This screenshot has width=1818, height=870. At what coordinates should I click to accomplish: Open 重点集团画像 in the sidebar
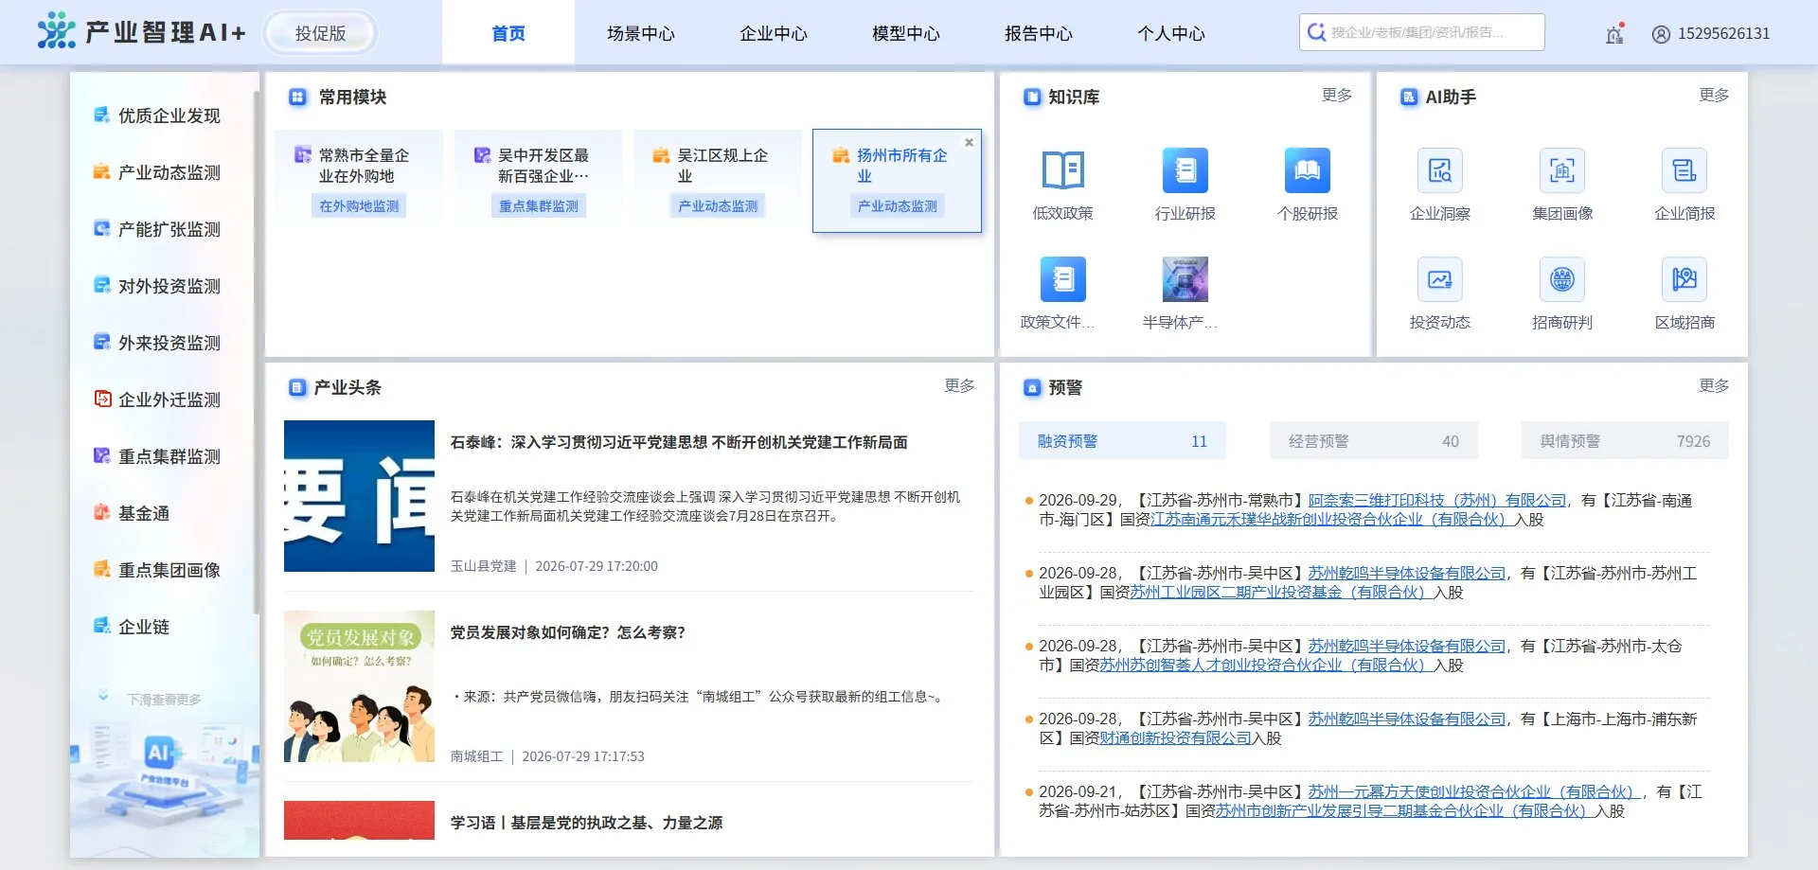pos(157,570)
